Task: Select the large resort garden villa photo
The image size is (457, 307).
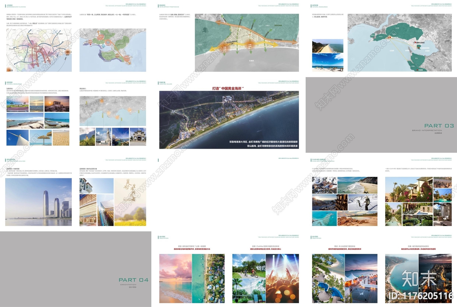Action: pos(409,189)
